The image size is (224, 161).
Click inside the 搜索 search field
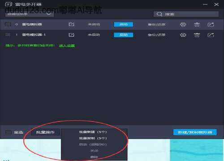[186, 14]
